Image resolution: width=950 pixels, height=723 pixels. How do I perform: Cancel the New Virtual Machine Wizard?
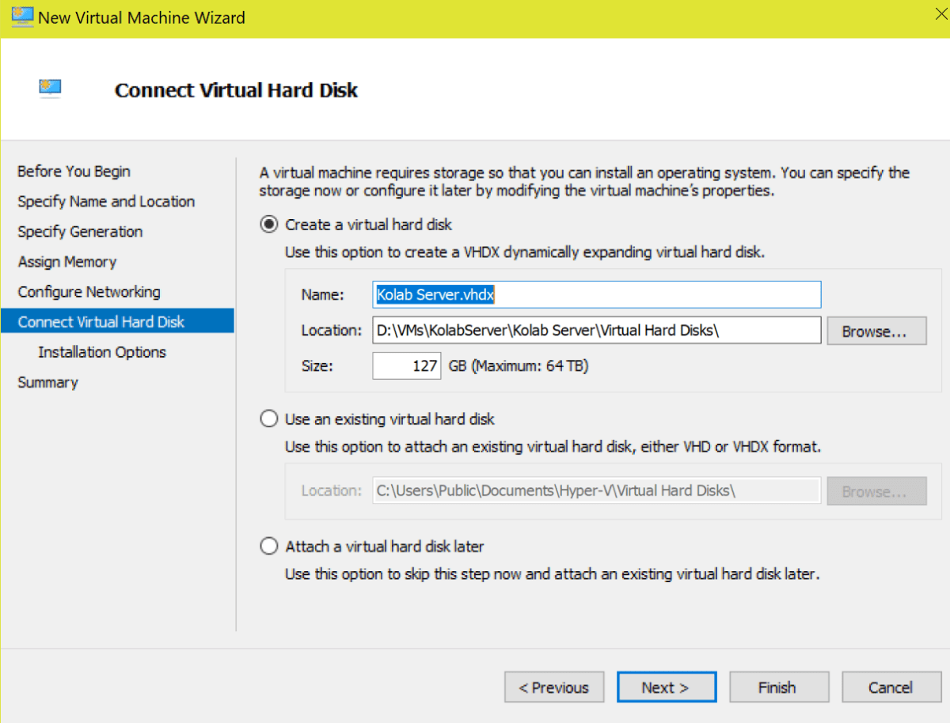[x=891, y=687]
